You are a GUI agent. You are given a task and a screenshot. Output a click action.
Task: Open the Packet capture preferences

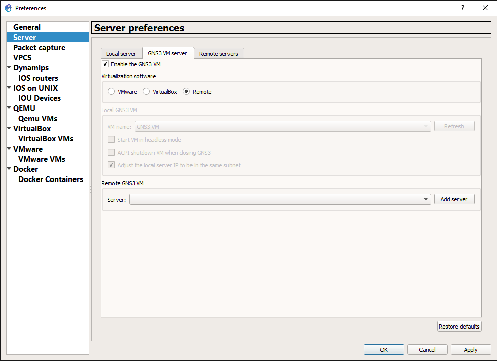(x=40, y=48)
